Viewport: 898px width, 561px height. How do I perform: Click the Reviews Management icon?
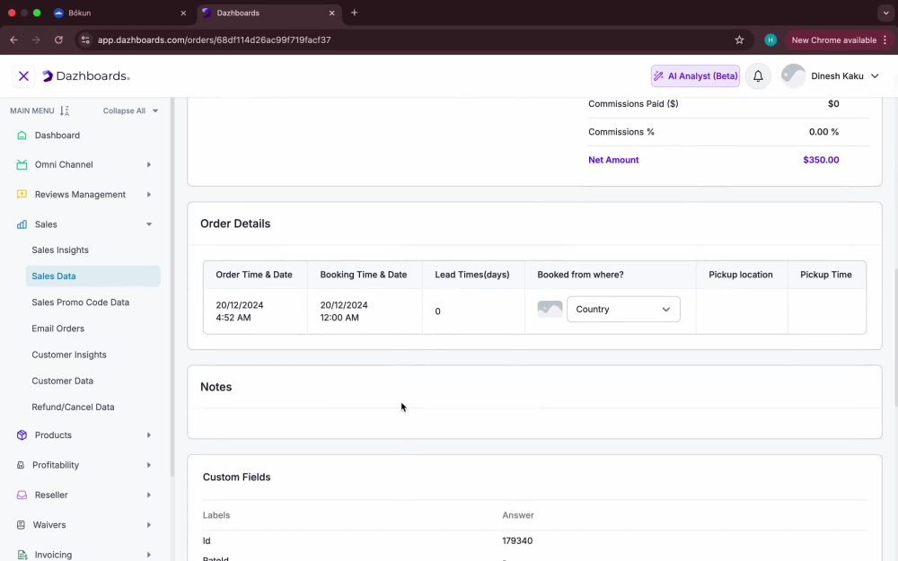click(x=22, y=195)
